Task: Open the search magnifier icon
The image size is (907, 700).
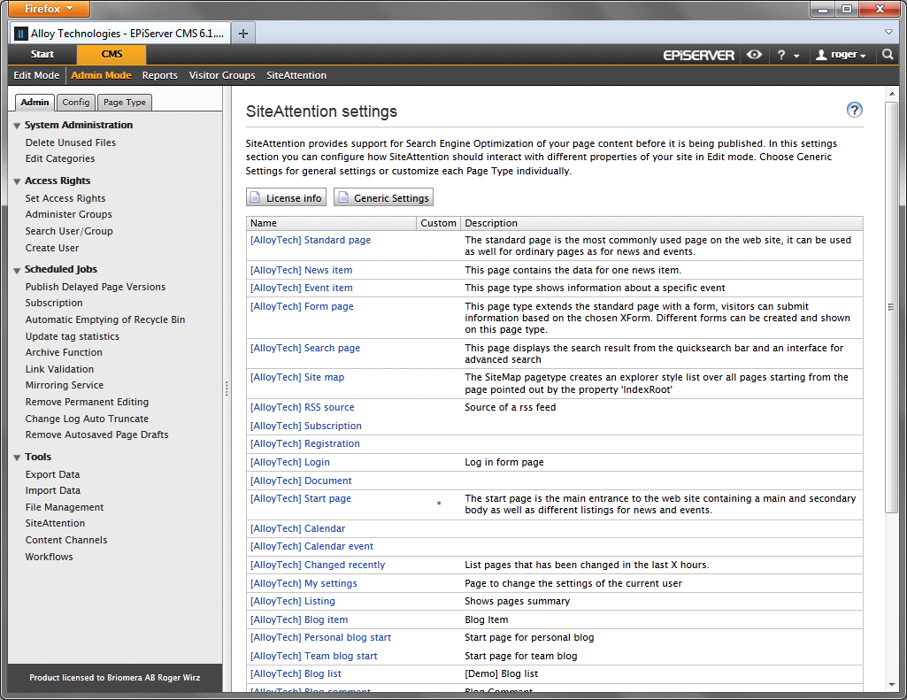Action: pos(888,55)
